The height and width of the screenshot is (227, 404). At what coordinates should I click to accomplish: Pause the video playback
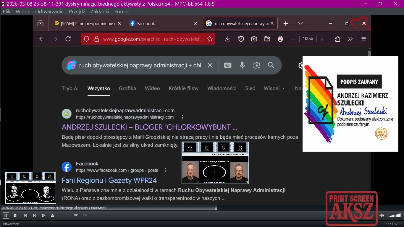6,215
